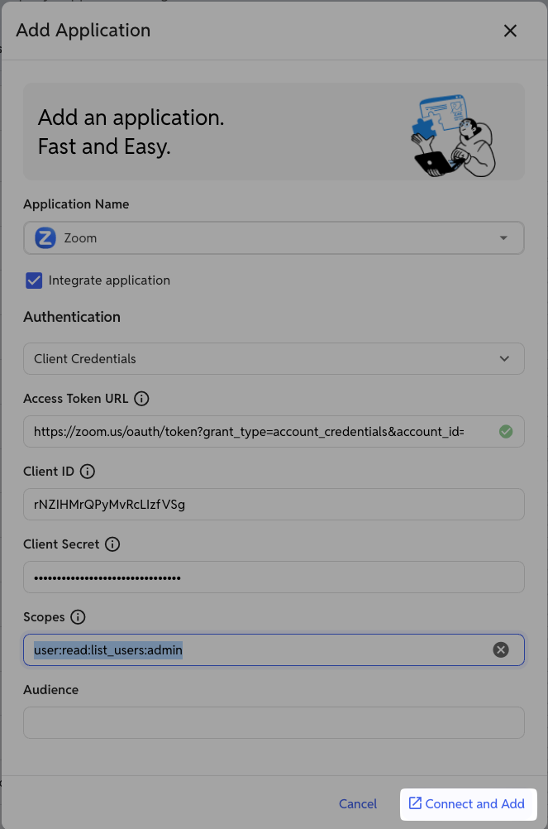Click the Client ID info icon
This screenshot has height=829, width=548.
tap(88, 472)
